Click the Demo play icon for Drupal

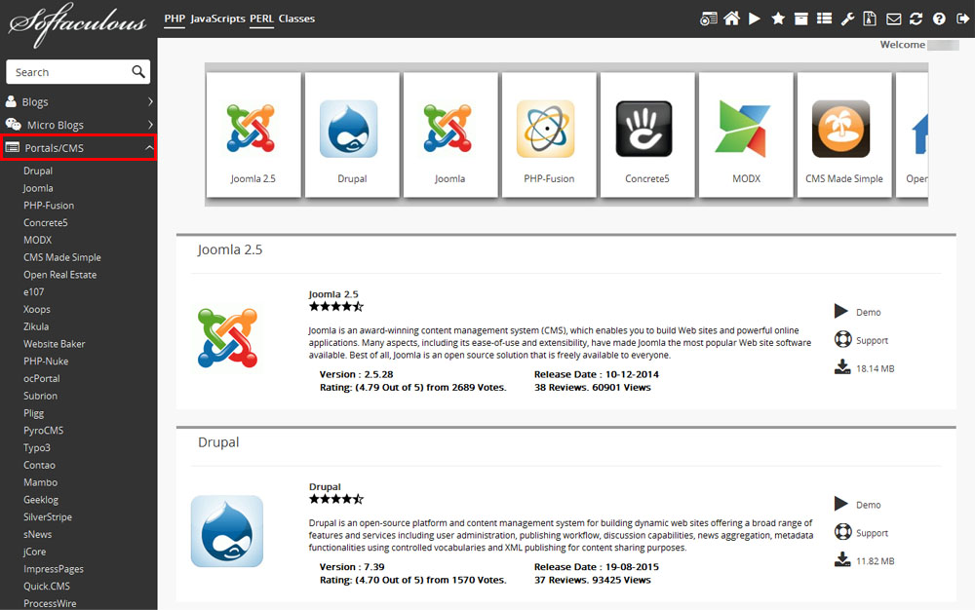841,504
